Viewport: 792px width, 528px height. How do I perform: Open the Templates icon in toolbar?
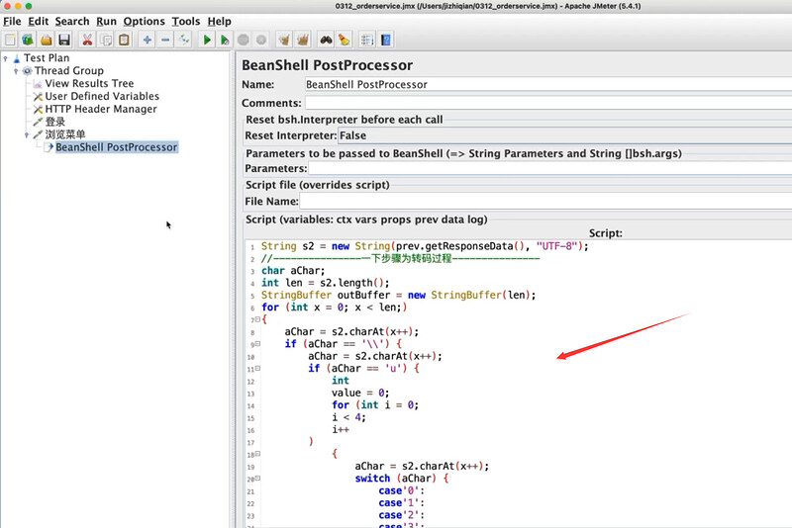[x=28, y=40]
